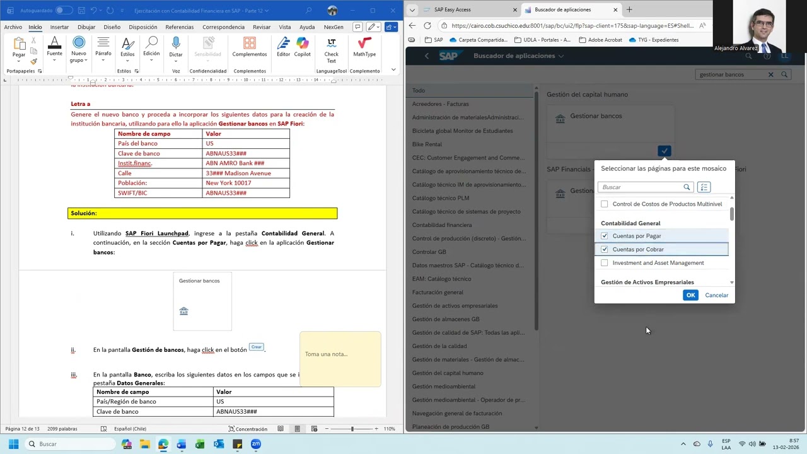Screen dimensions: 807x454
Task: Click the Copiar formato brush icon
Action: (33, 61)
